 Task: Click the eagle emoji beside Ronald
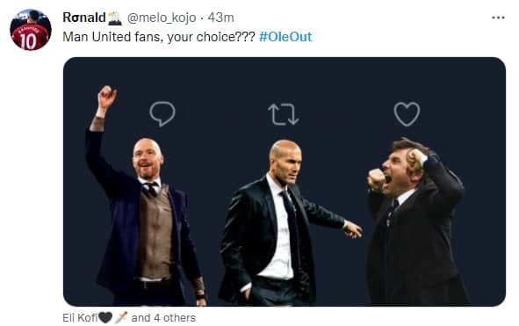[x=115, y=18]
